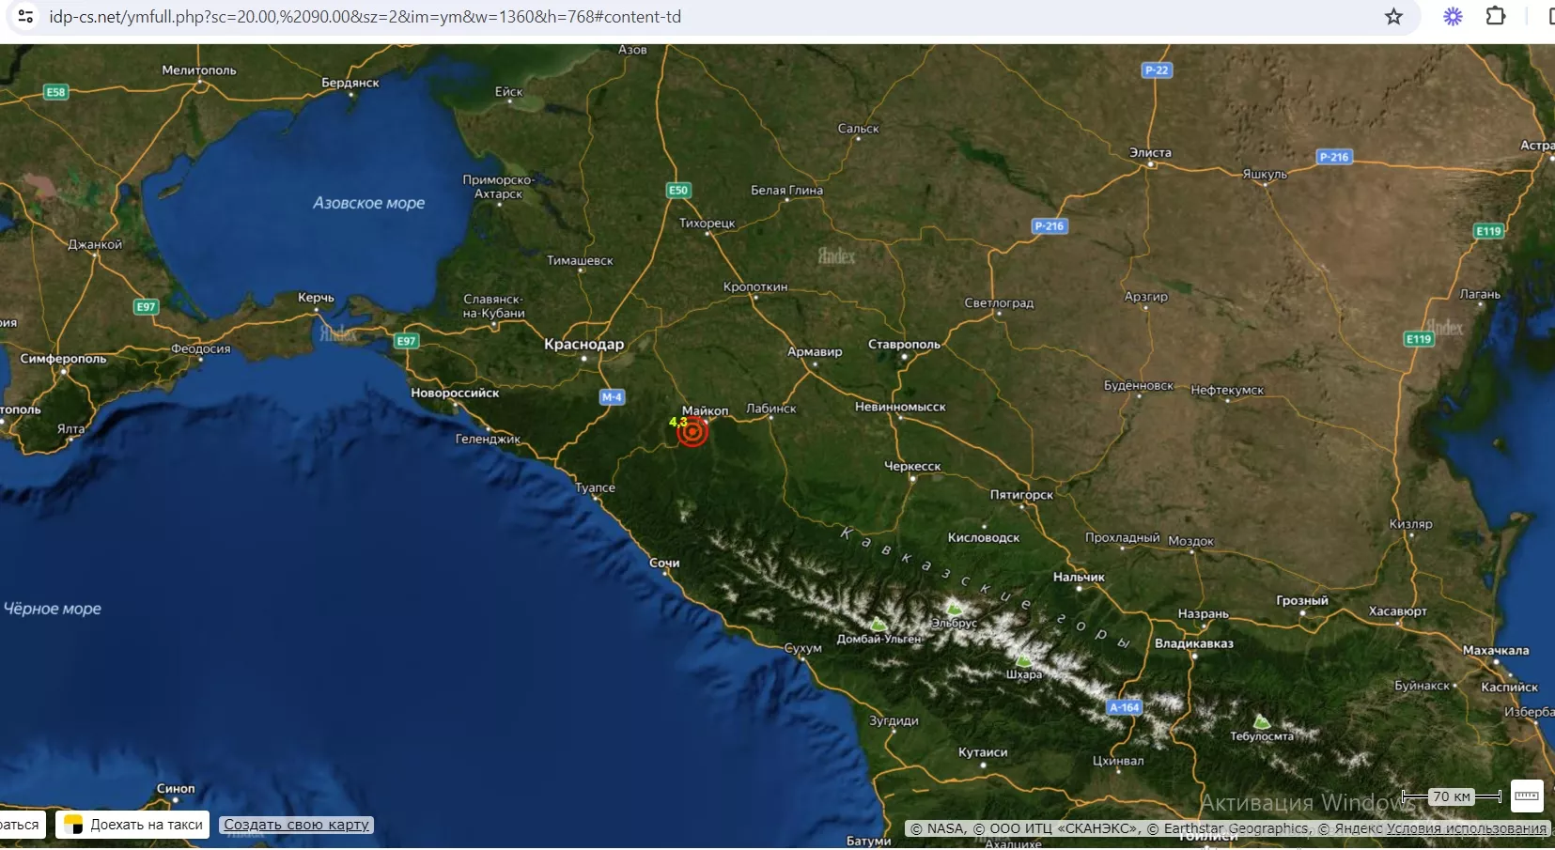Select the Тебулосмта mountain peak icon
The height and width of the screenshot is (850, 1555).
click(1262, 722)
